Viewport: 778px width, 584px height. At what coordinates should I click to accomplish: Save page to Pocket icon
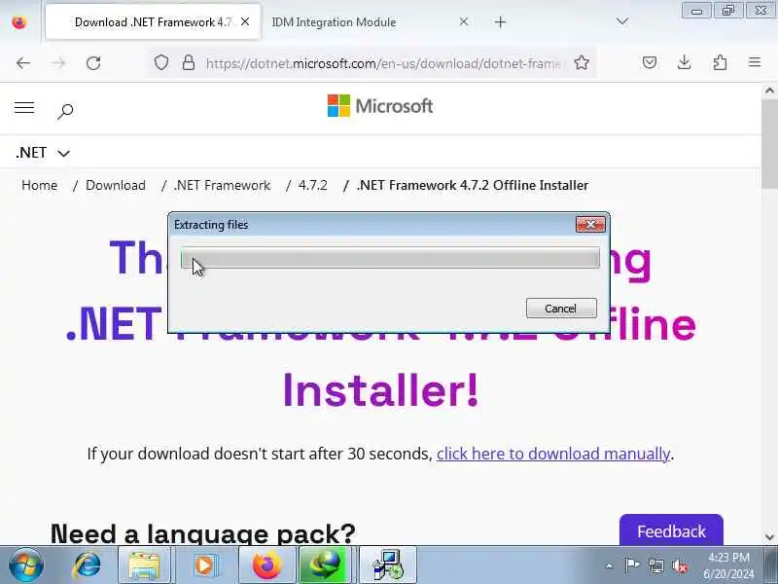(x=650, y=63)
